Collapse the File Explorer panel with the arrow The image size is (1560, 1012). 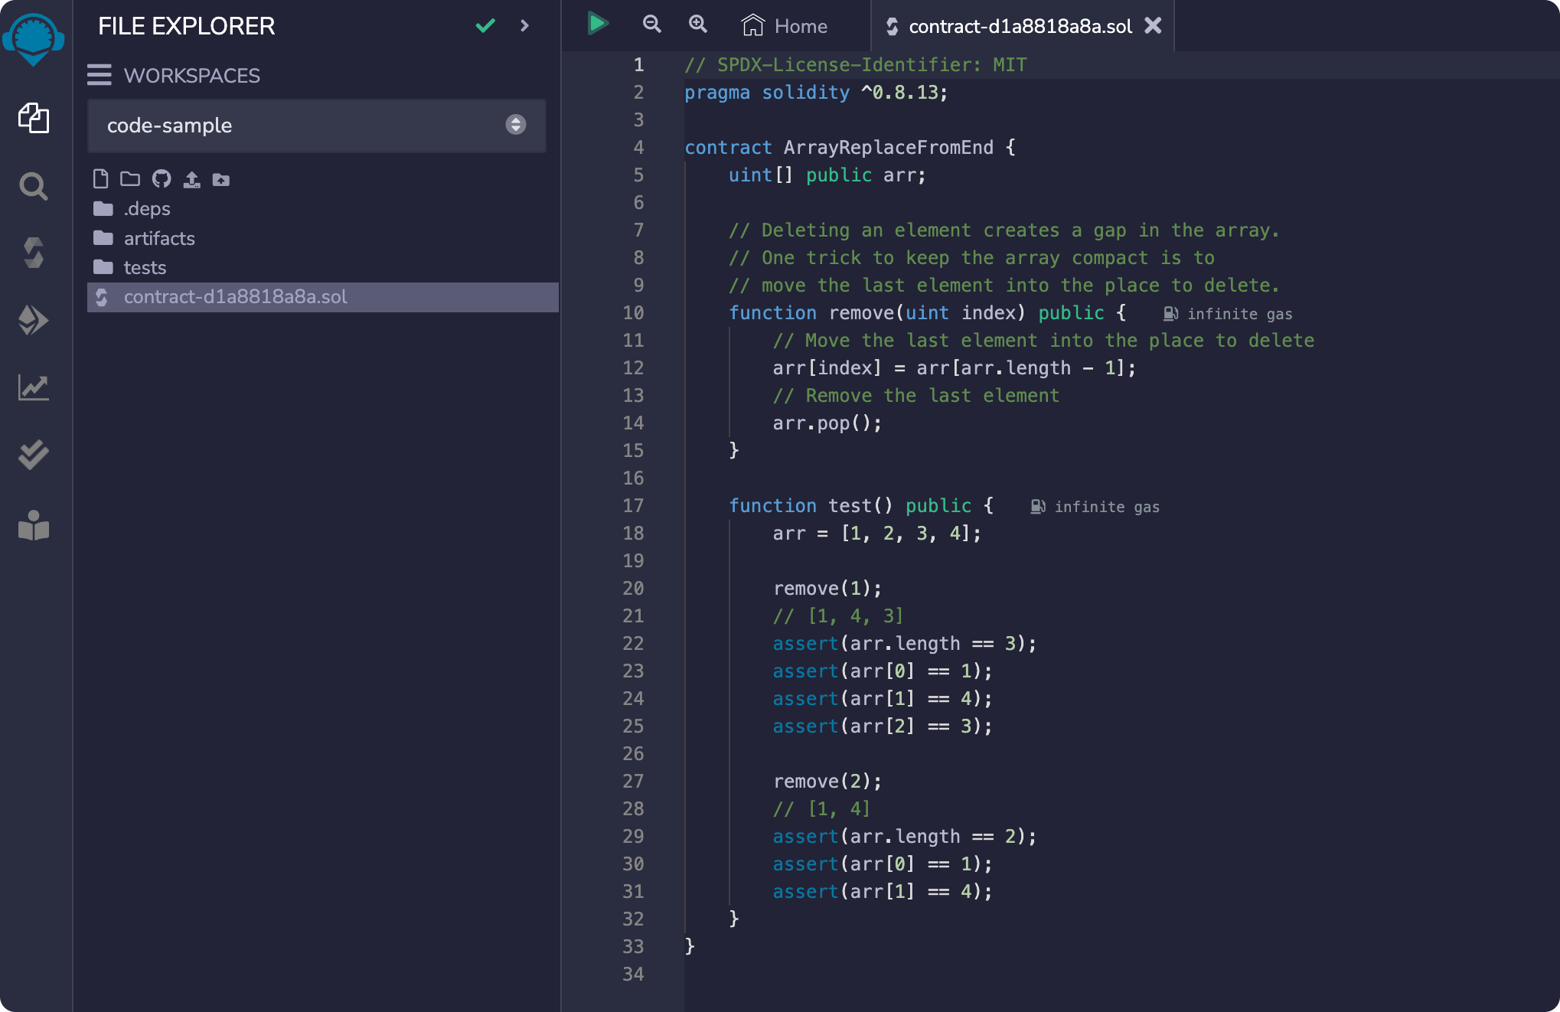coord(525,25)
